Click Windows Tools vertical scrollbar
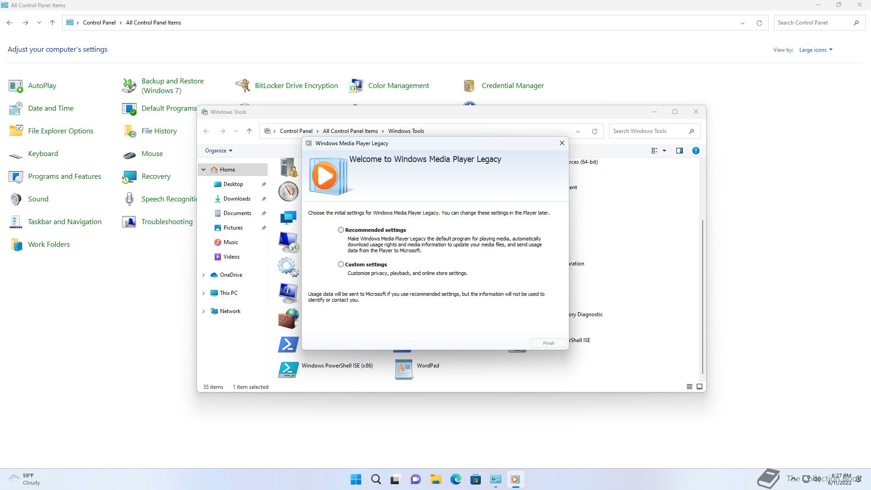The image size is (871, 490). coord(703,297)
